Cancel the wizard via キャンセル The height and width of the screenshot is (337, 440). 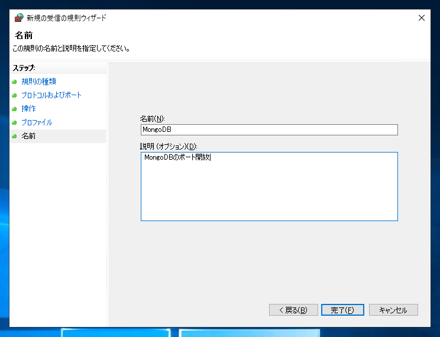click(393, 310)
